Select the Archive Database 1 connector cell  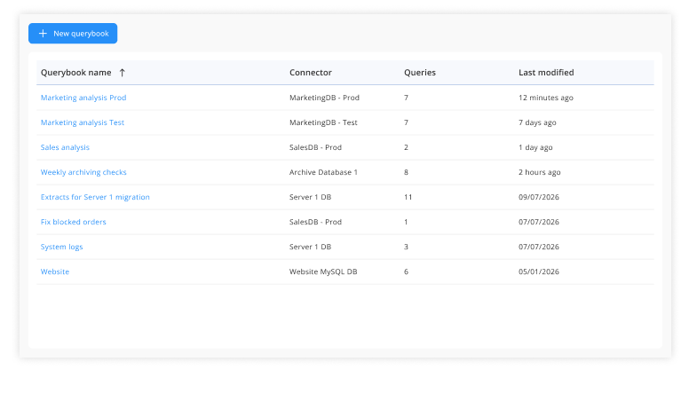pyautogui.click(x=323, y=172)
